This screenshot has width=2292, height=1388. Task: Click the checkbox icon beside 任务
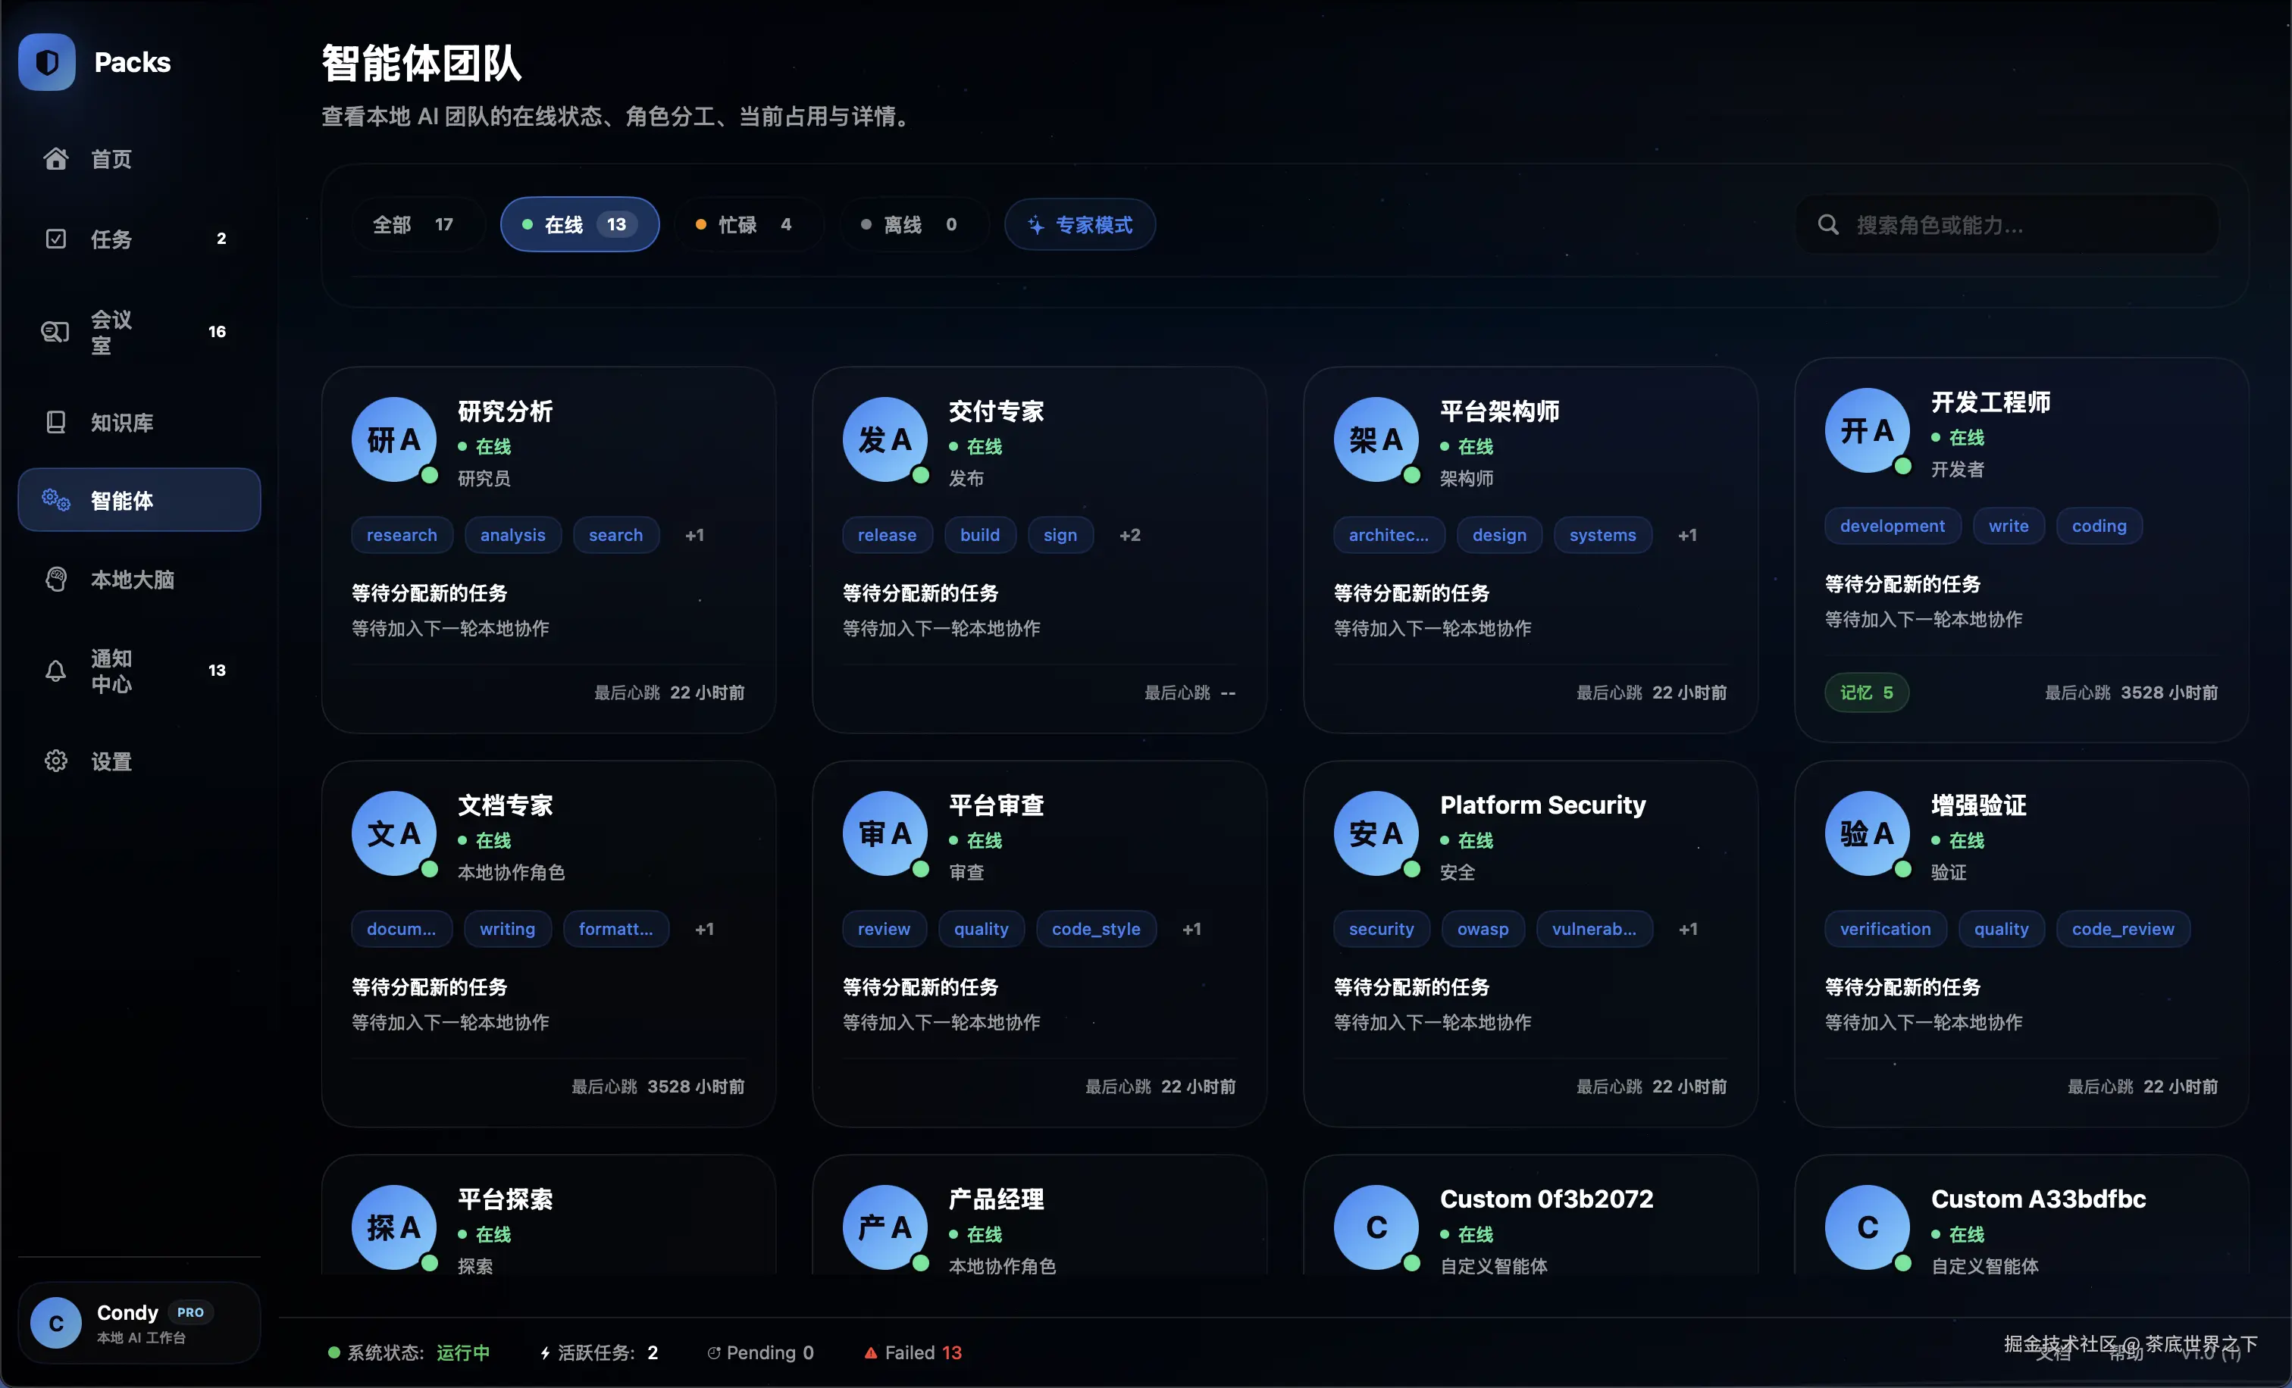tap(56, 239)
